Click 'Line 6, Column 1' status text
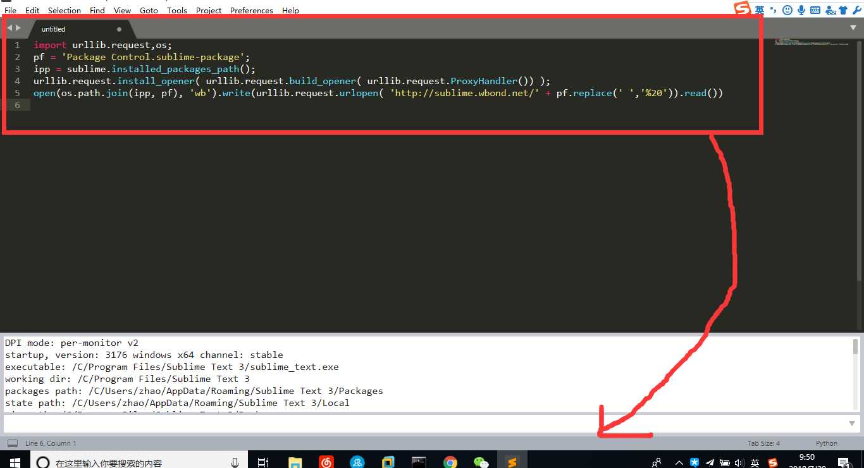Viewport: 864px width, 468px height. (x=51, y=443)
